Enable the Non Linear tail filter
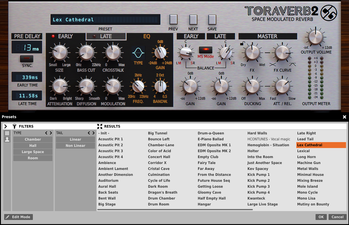This screenshot has height=225, width=349. click(75, 146)
